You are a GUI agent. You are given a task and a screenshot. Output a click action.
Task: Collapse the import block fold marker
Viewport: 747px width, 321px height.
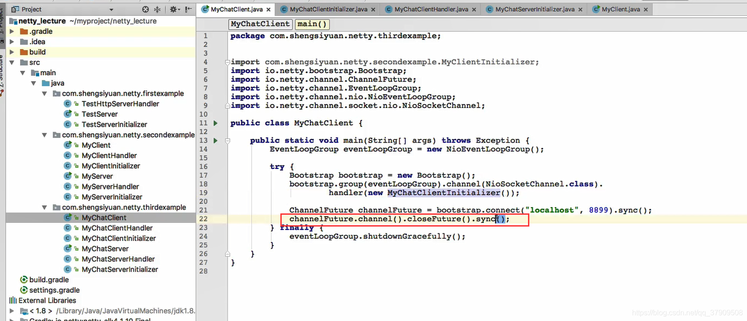(x=227, y=62)
